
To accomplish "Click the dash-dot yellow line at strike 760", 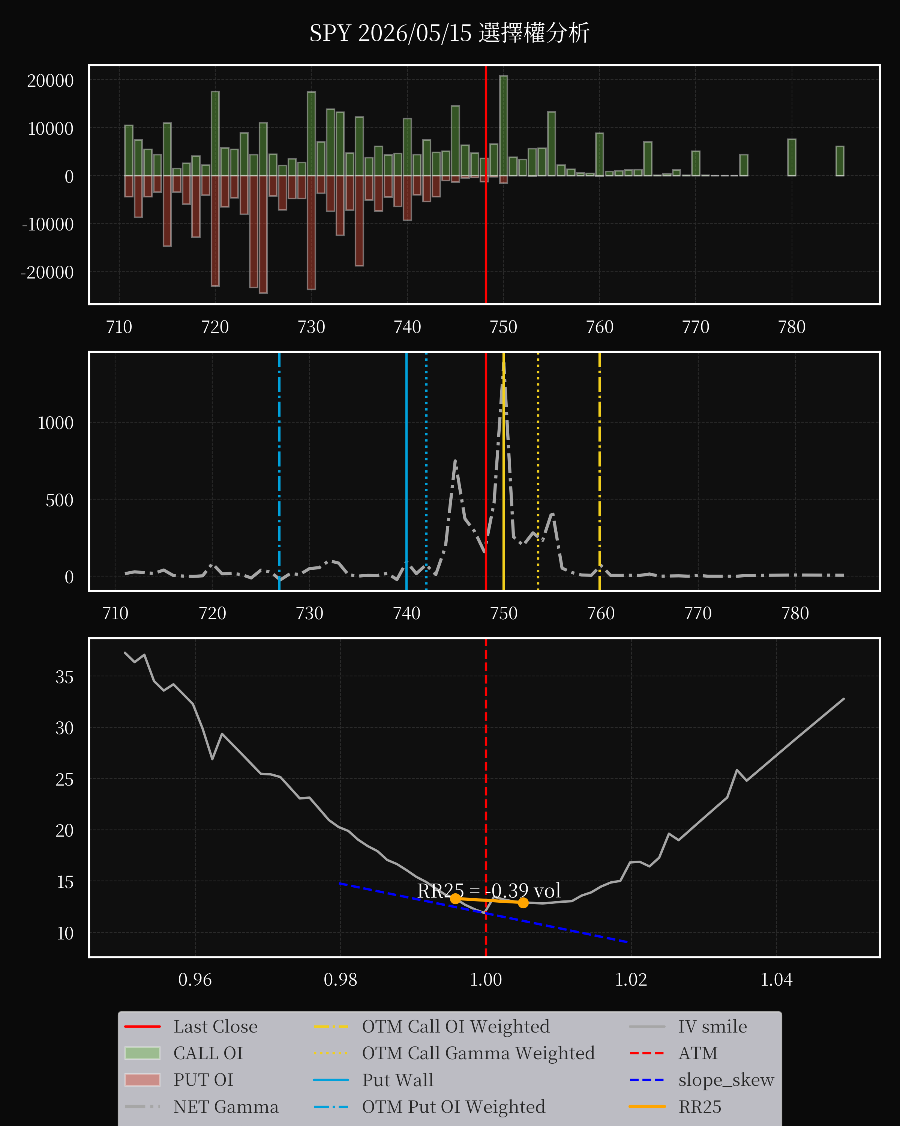I will pos(600,471).
